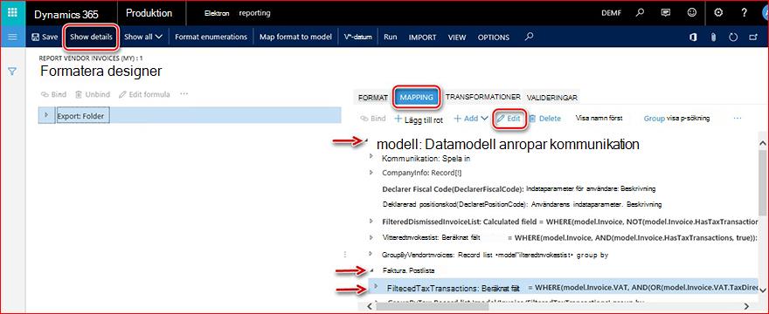Open the messages chat icon
The width and height of the screenshot is (769, 314).
point(666,13)
